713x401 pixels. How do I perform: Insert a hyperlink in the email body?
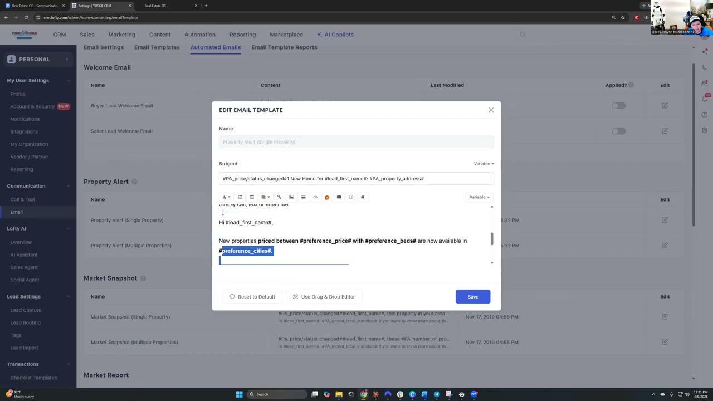280,197
